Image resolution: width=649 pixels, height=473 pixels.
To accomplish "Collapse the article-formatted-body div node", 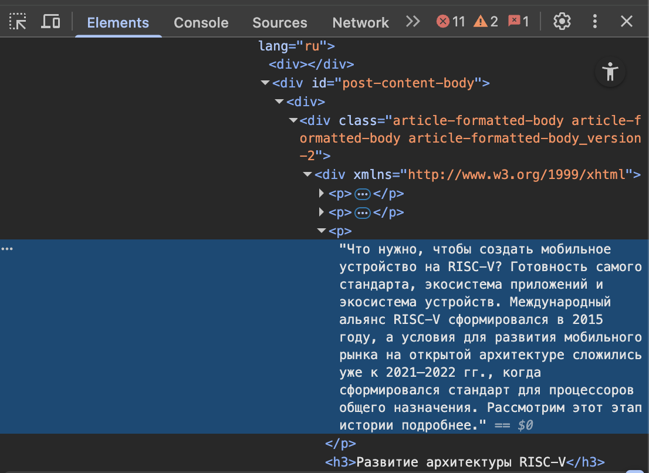I will pos(293,121).
